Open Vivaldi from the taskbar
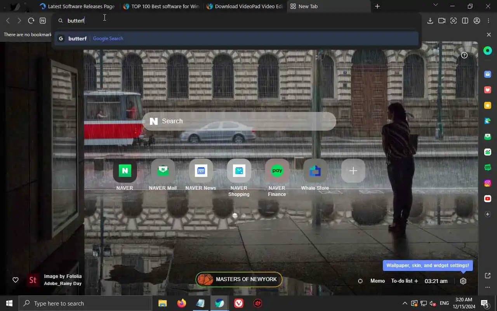This screenshot has width=497, height=311. point(239,303)
